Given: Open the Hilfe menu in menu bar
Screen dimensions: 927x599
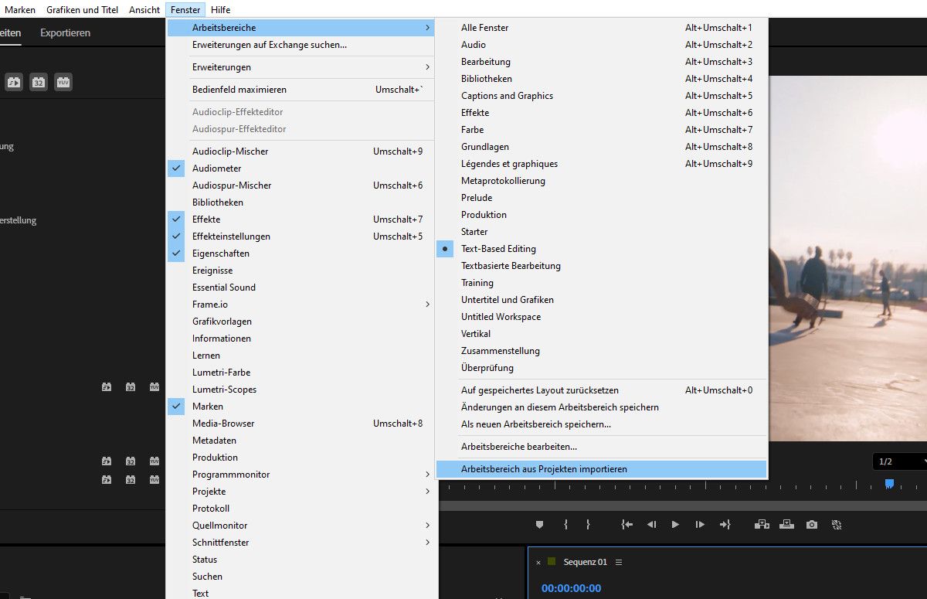Looking at the screenshot, I should point(221,10).
